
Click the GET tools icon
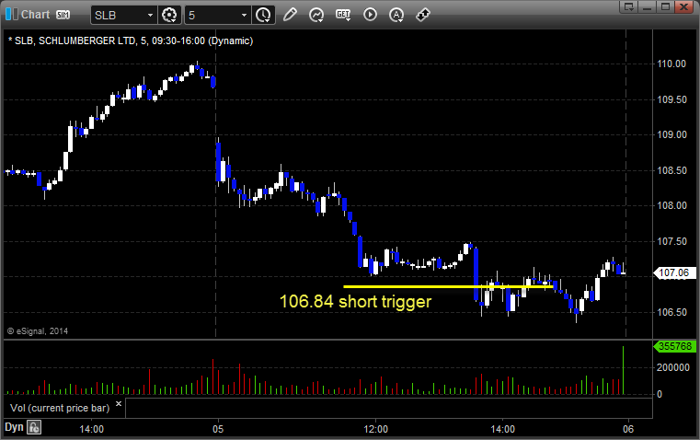(343, 15)
